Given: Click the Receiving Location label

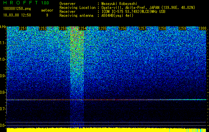Looking at the screenshot, I should point(77,8).
